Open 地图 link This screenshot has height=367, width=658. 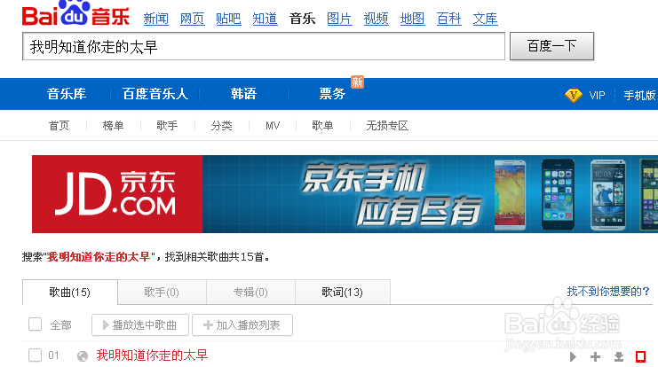pyautogui.click(x=413, y=19)
